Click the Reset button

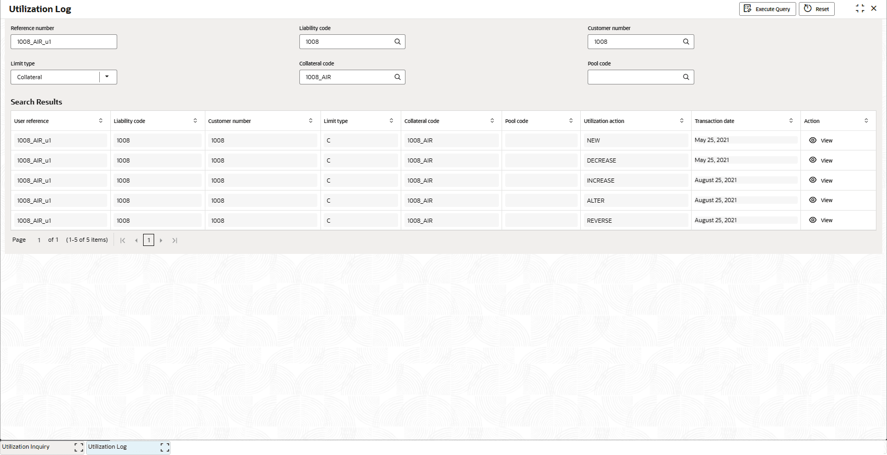tap(816, 9)
